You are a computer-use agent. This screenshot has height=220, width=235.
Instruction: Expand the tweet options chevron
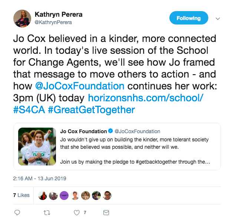tap(218, 19)
